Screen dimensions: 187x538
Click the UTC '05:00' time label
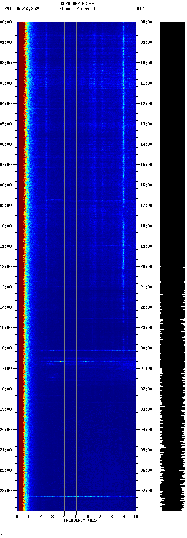[x=146, y=450]
